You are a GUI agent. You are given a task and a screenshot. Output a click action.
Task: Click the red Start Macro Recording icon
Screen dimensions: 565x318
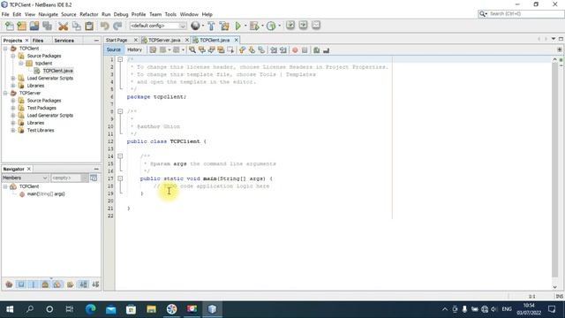click(295, 50)
